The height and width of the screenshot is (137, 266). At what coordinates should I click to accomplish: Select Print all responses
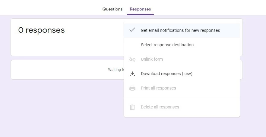tap(158, 88)
